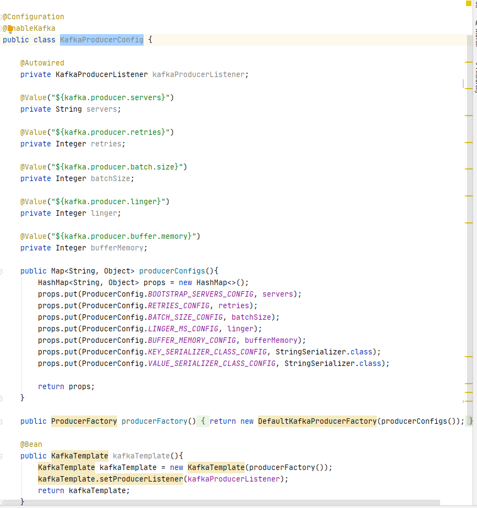
Task: Click the DefaultKafkaProducerFactory constructor call
Action: 317,421
